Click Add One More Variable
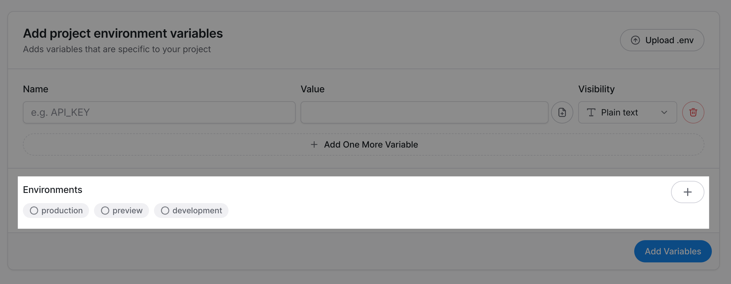 (370, 144)
